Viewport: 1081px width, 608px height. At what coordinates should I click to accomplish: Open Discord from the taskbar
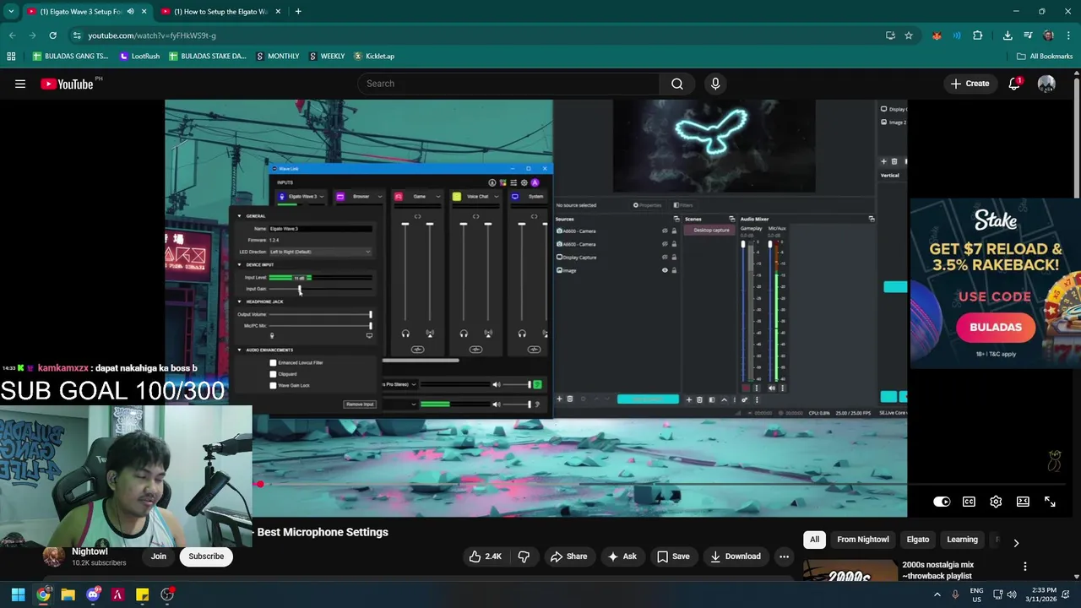click(93, 594)
